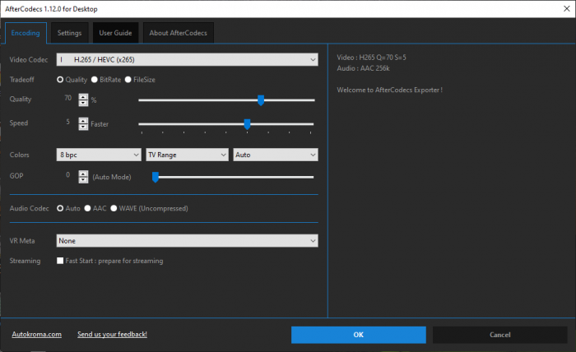Choose WAVE (Uncompressed) audio codec
Image resolution: width=576 pixels, height=352 pixels.
114,209
